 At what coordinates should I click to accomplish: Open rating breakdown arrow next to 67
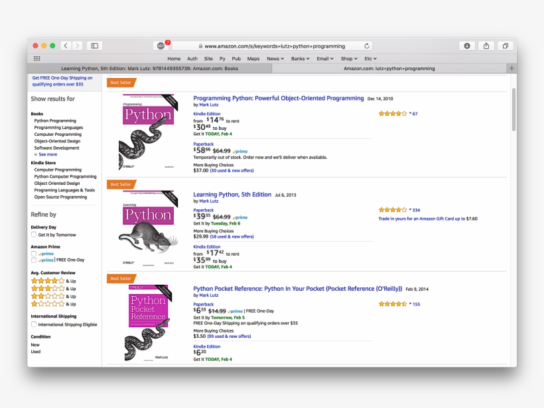click(410, 113)
